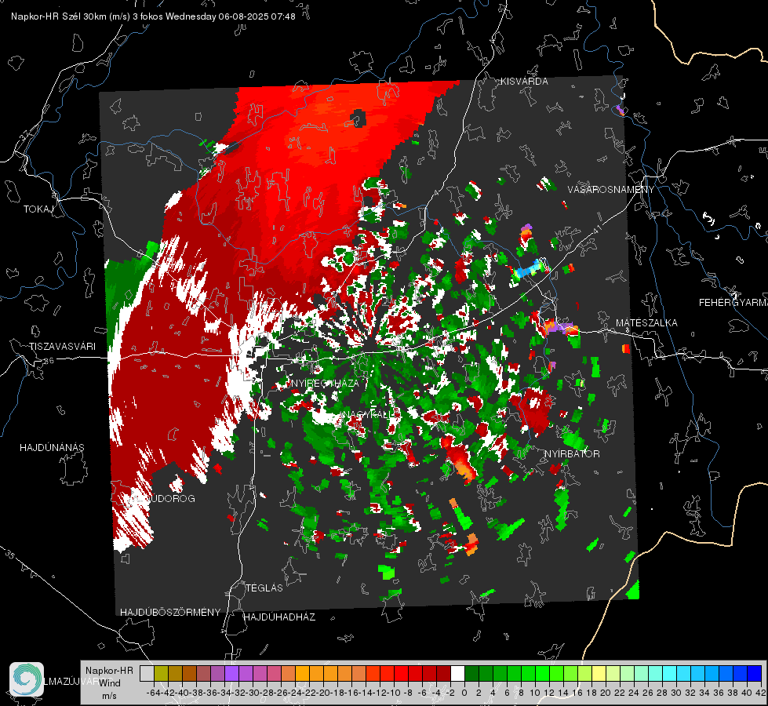Click the 30 value on the legend scale
Screen dimensions: 768x706
click(x=676, y=693)
